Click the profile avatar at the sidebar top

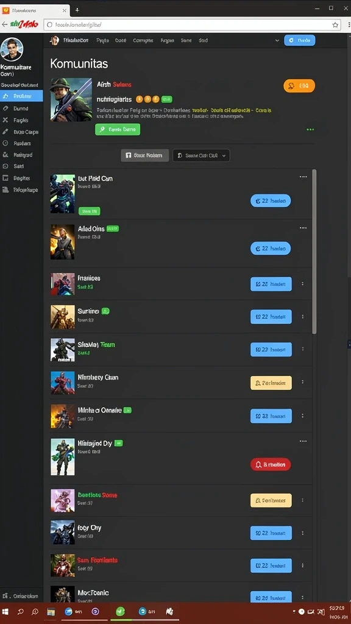(12, 49)
